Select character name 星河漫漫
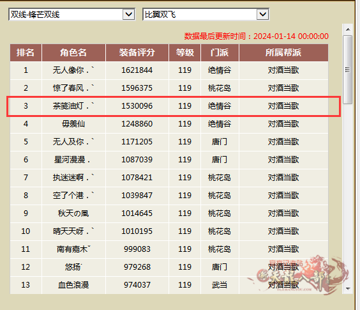360x310 pixels. coord(72,160)
